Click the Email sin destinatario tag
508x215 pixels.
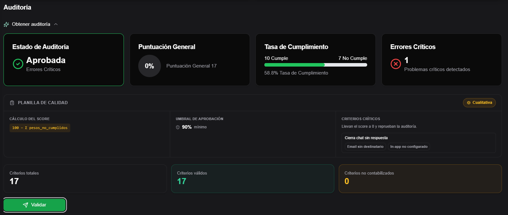pyautogui.click(x=365, y=147)
